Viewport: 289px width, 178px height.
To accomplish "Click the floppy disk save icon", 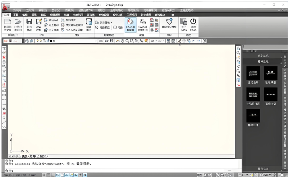I will click(29, 22).
